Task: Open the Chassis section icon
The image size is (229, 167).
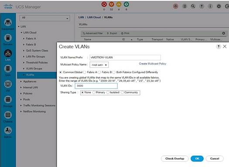Action: pos(8,115)
